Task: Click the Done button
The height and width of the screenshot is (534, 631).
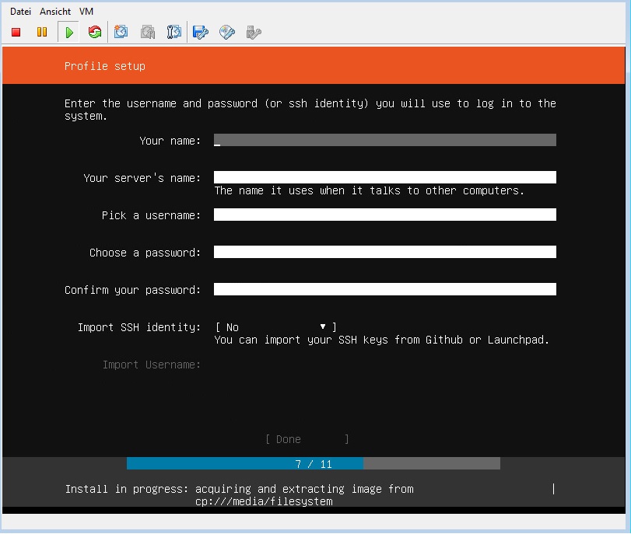Action: pyautogui.click(x=307, y=439)
